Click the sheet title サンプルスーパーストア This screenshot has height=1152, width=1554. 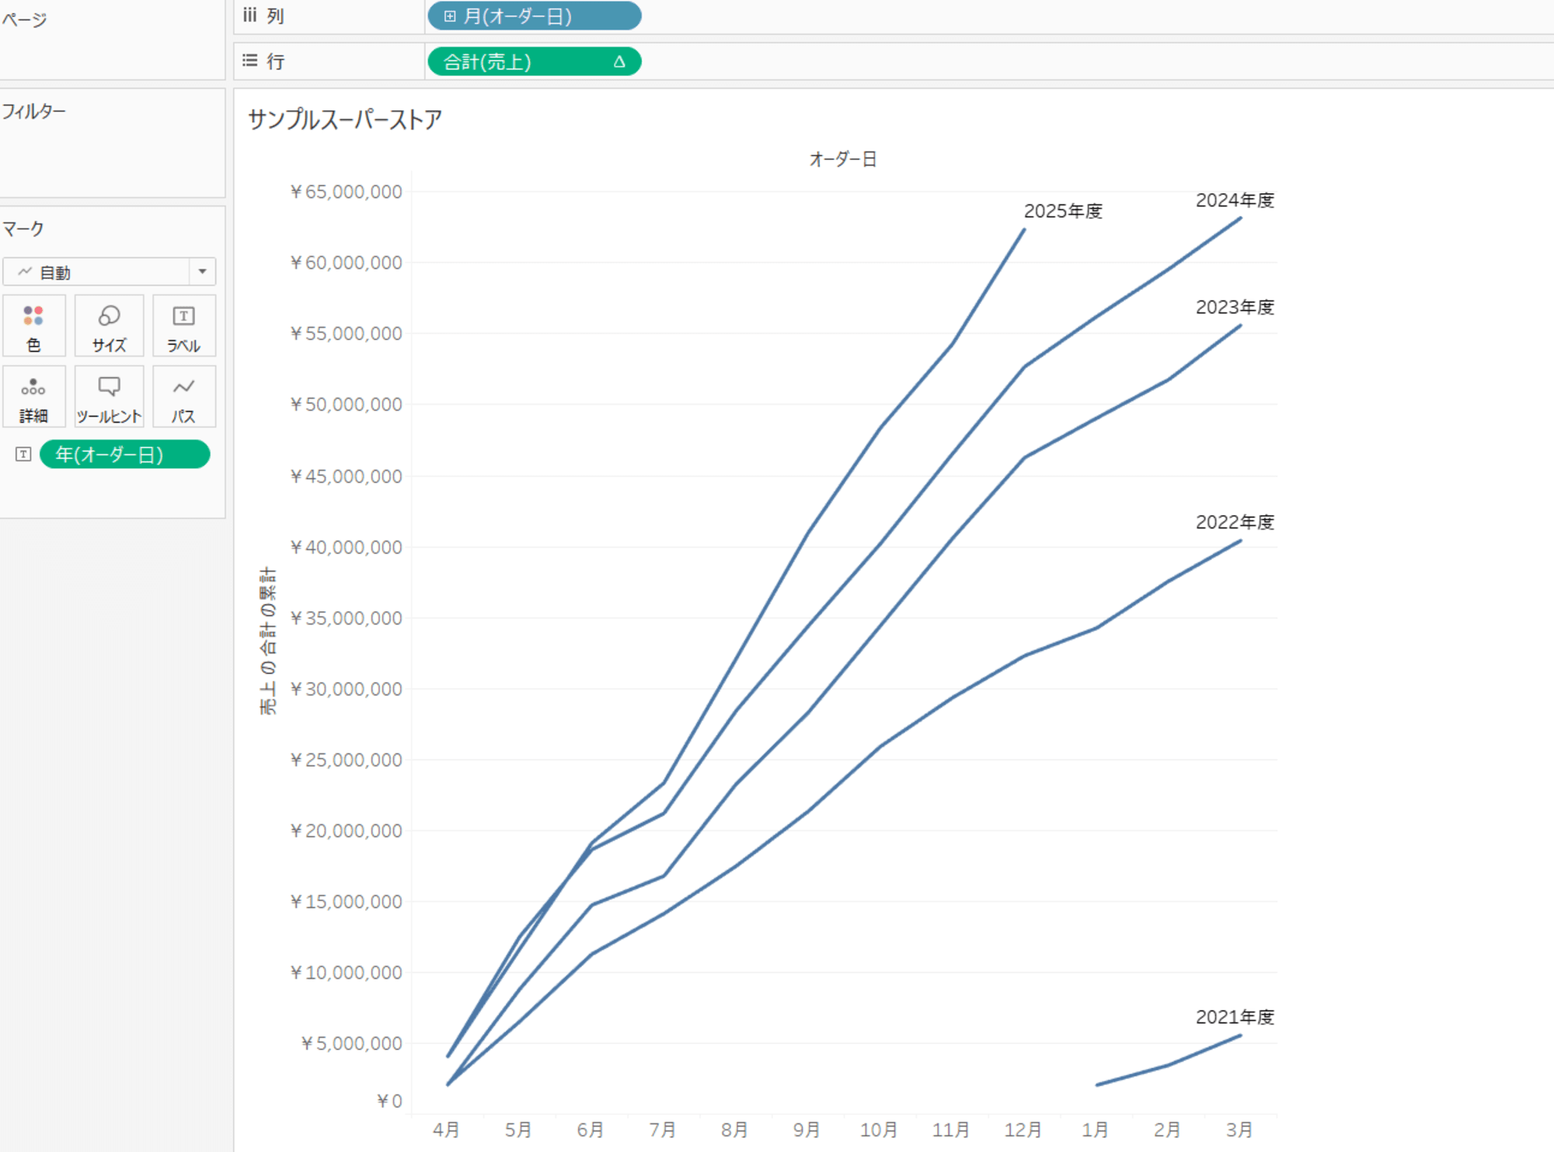345,120
